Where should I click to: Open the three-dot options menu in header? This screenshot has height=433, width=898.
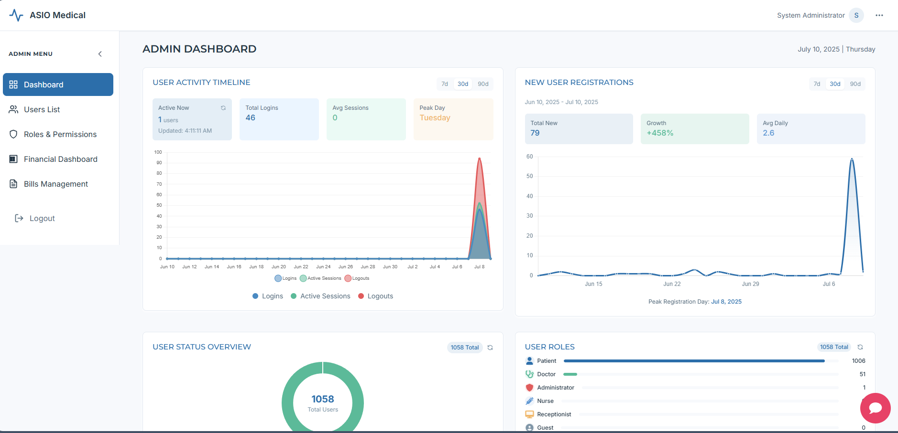coord(879,15)
